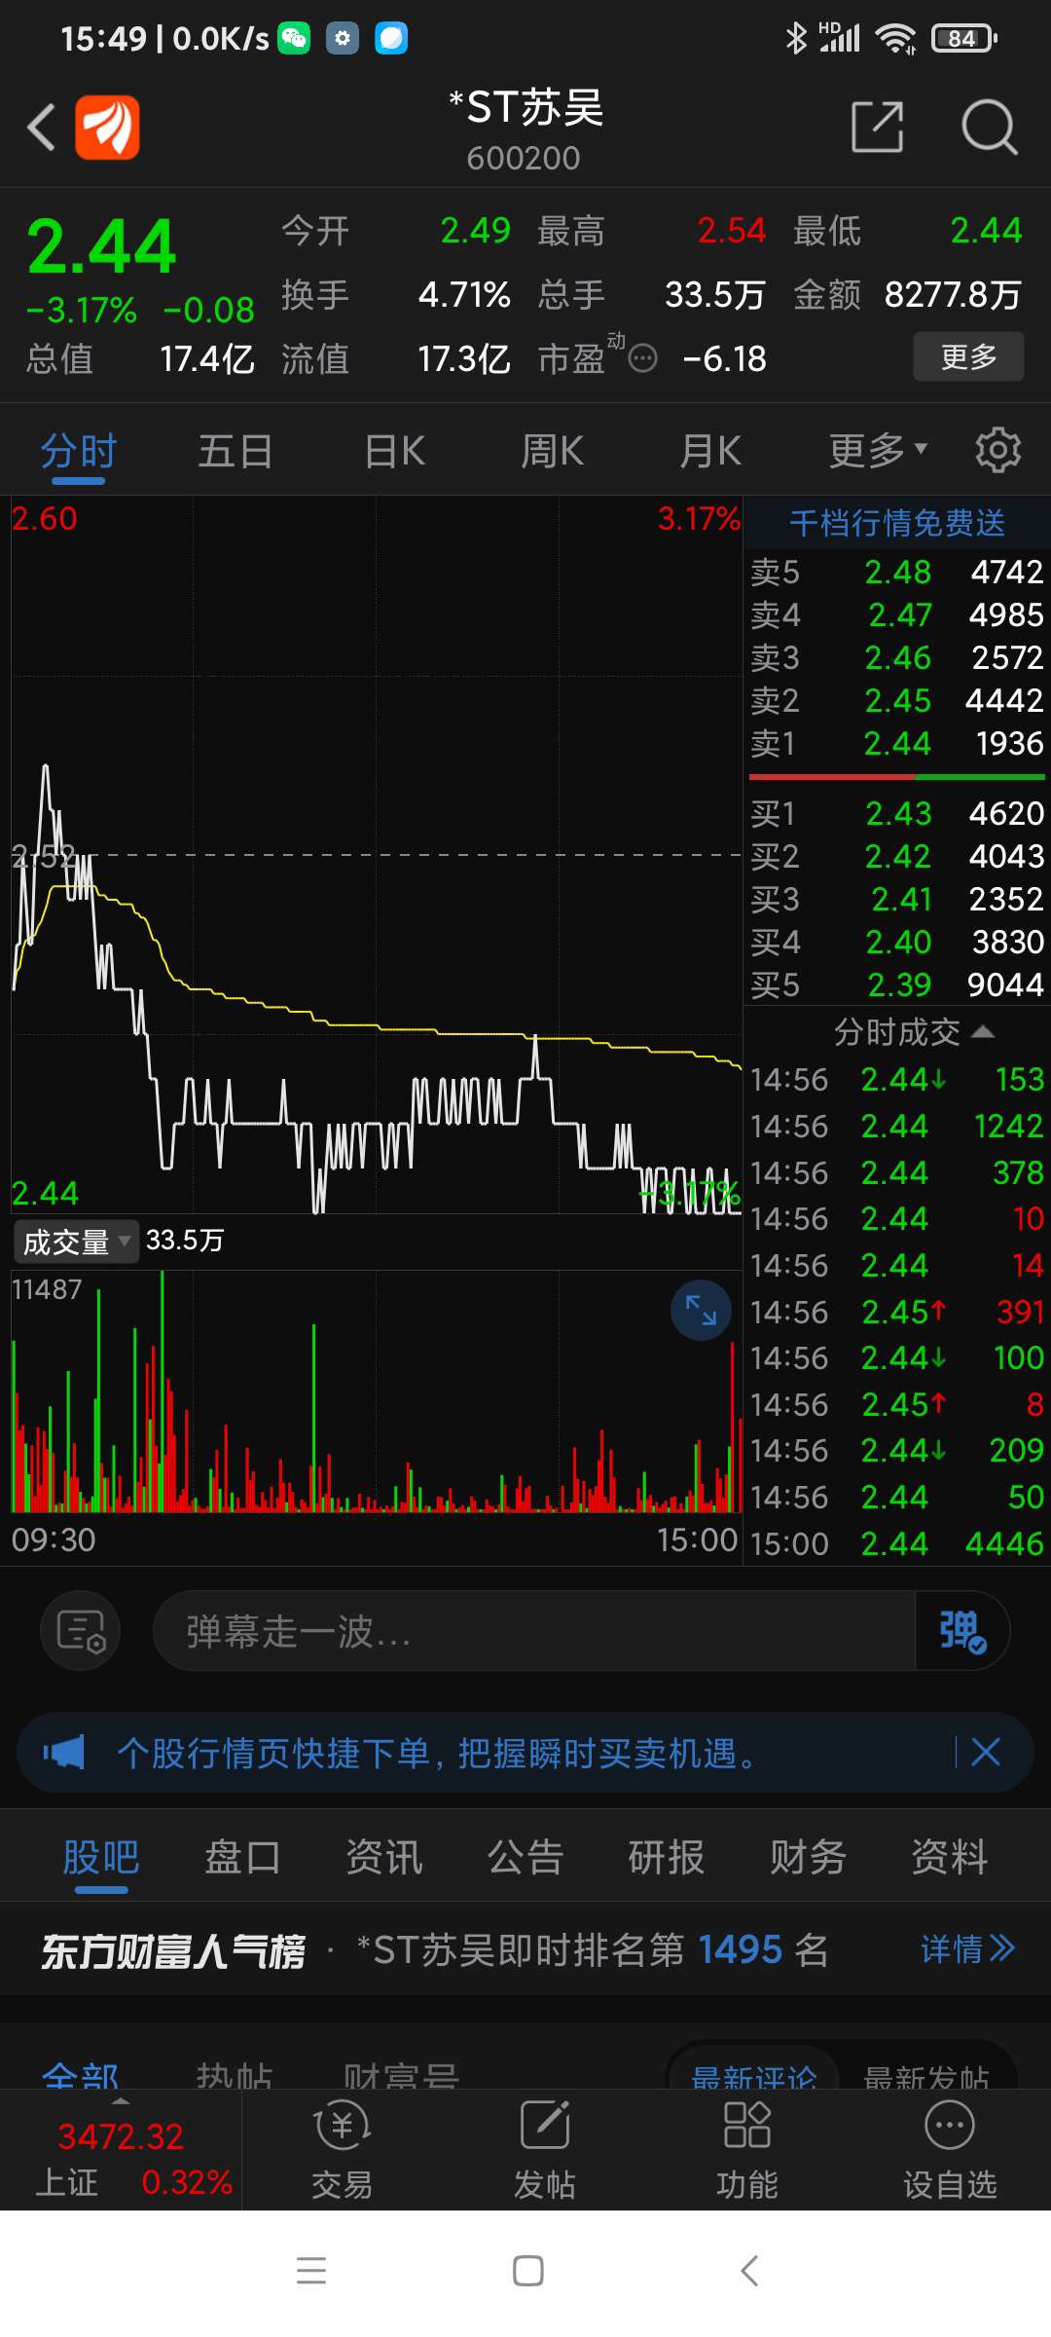This screenshot has height=2337, width=1051.
Task: Expand chart with fullscreen arrows icon
Action: 701,1310
